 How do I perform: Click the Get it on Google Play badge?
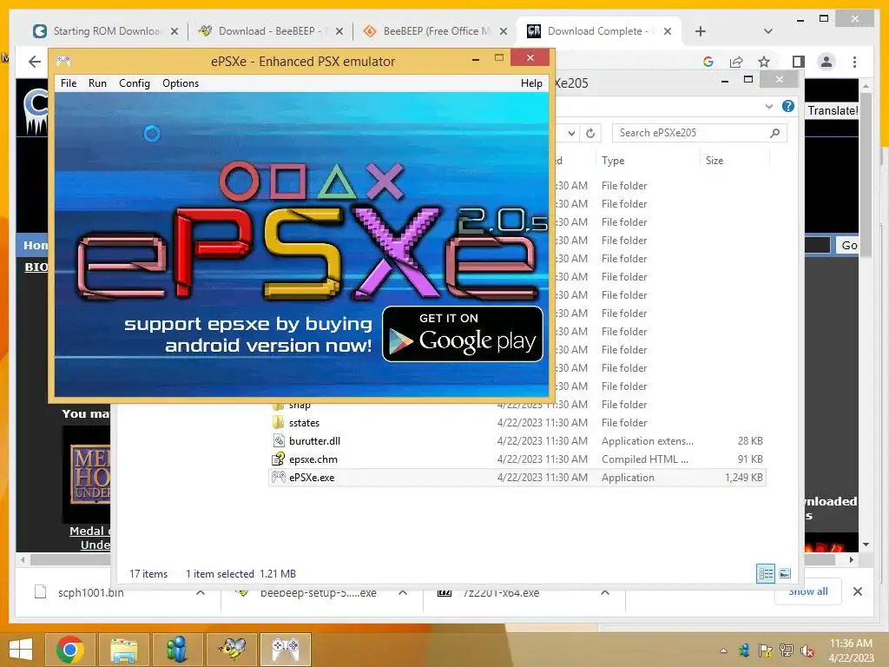tap(463, 334)
